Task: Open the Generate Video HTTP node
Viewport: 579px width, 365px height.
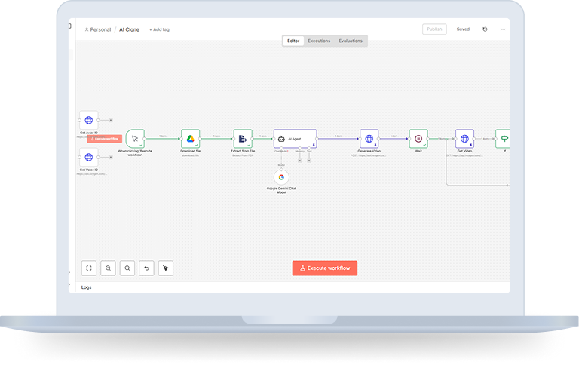Action: point(369,139)
